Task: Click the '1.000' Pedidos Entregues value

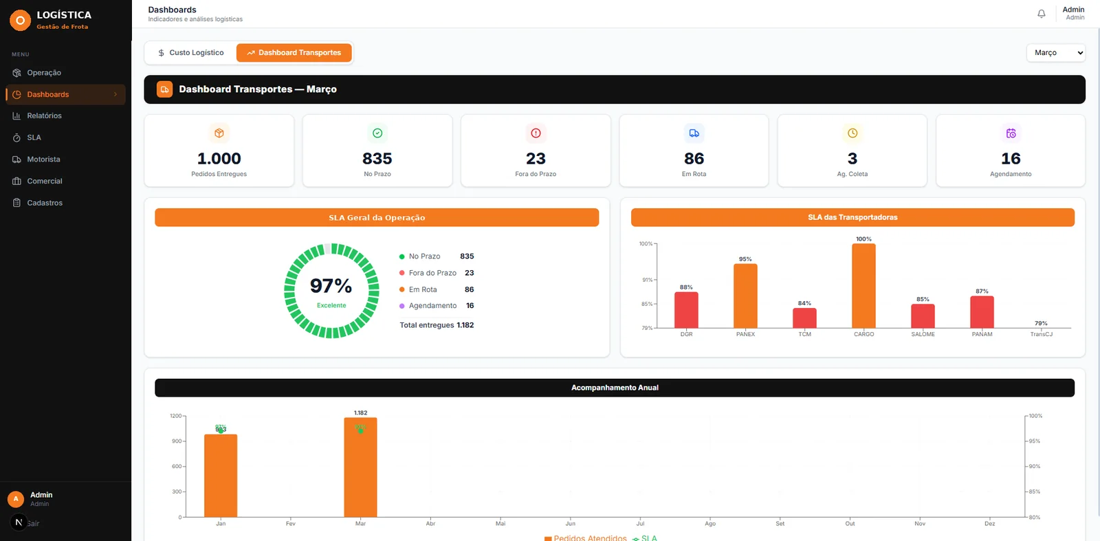Action: pos(219,159)
